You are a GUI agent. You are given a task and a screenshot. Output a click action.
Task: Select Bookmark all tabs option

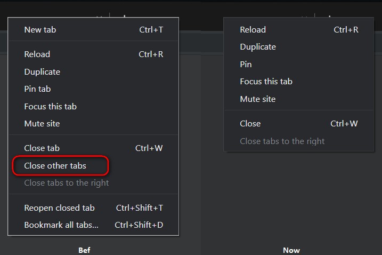93,225
